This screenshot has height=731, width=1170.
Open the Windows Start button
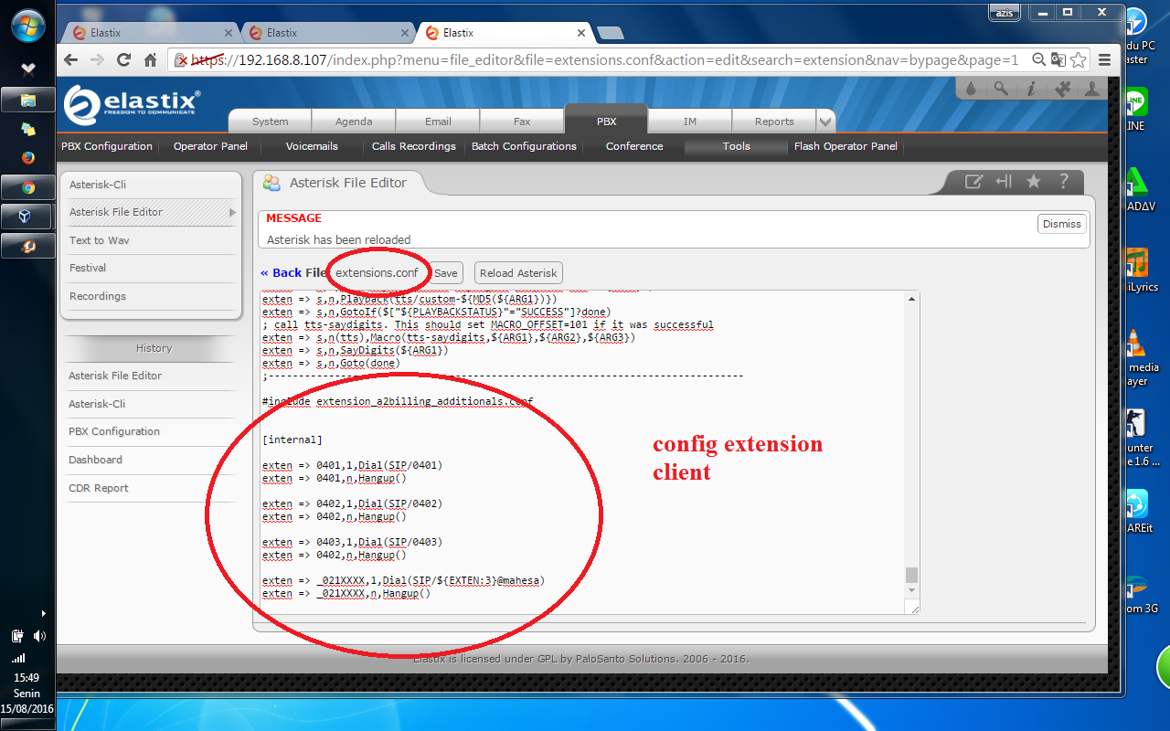28,24
